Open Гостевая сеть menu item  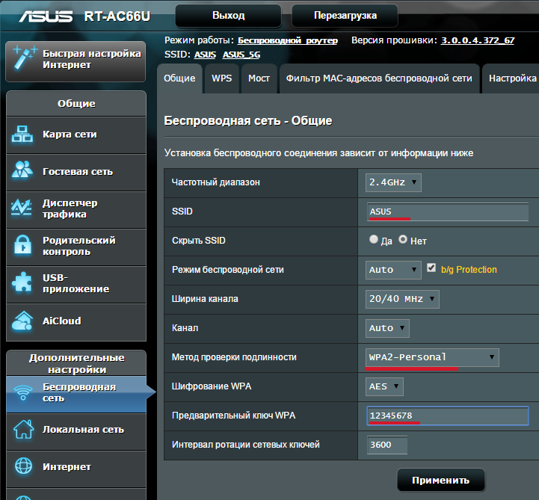tap(76, 172)
